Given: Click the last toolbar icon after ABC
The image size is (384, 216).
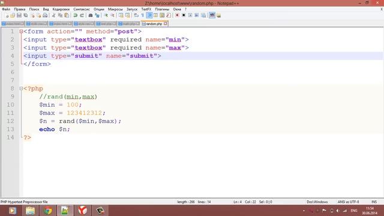Looking at the screenshot, I should tap(218, 16).
